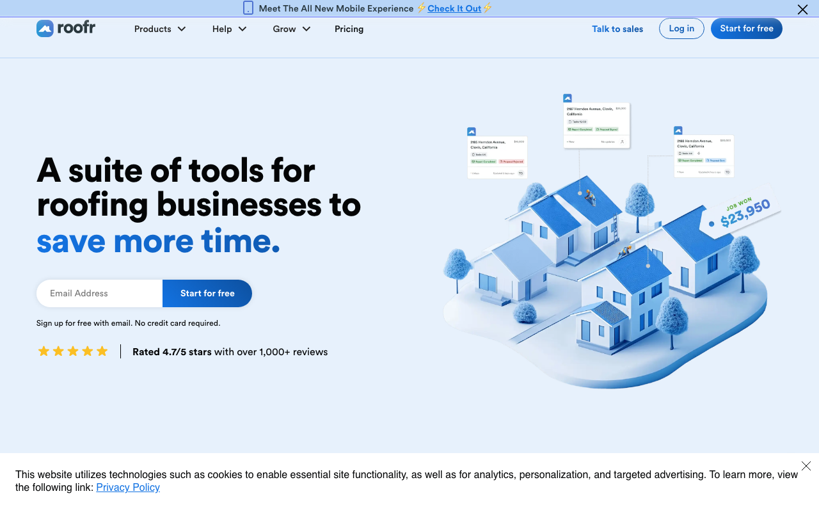Click 'Meet The All New Mobile Experience' text
Viewport: 819px width, 512px height.
pos(336,8)
